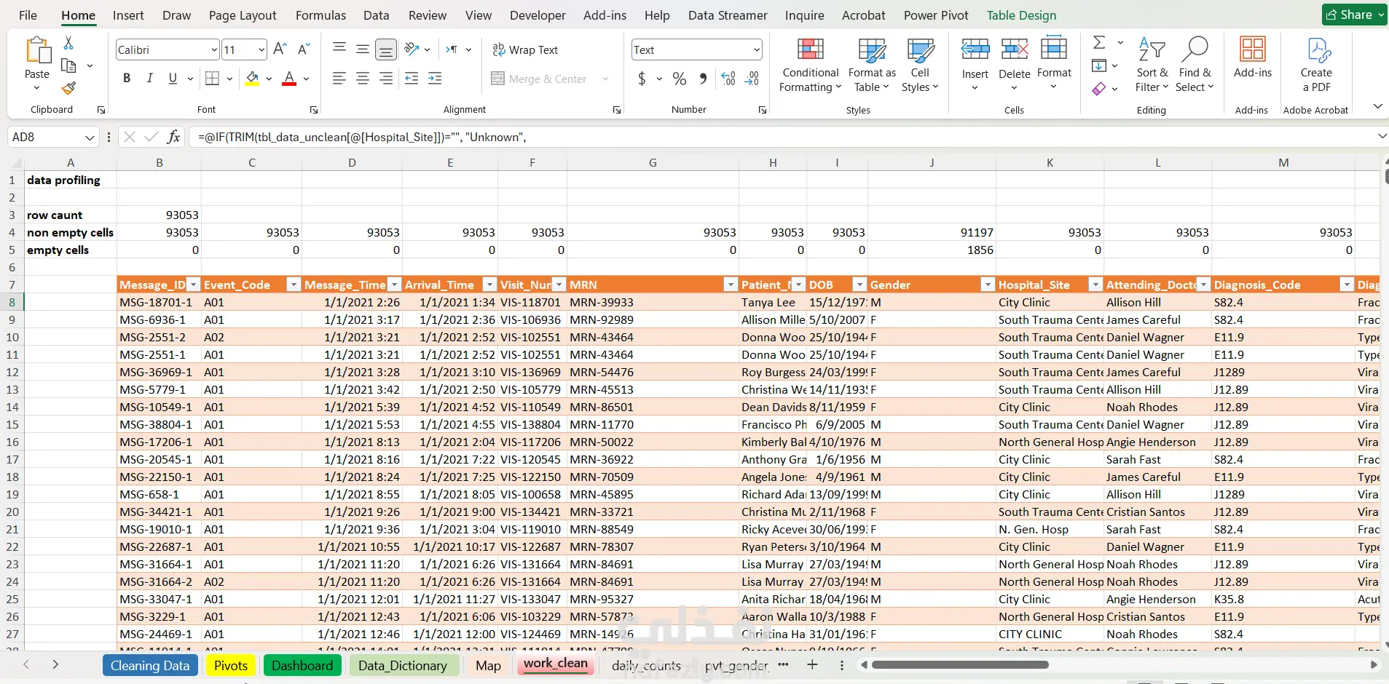Open the Dashboard sheet tab
Image resolution: width=1389 pixels, height=684 pixels.
coord(302,665)
